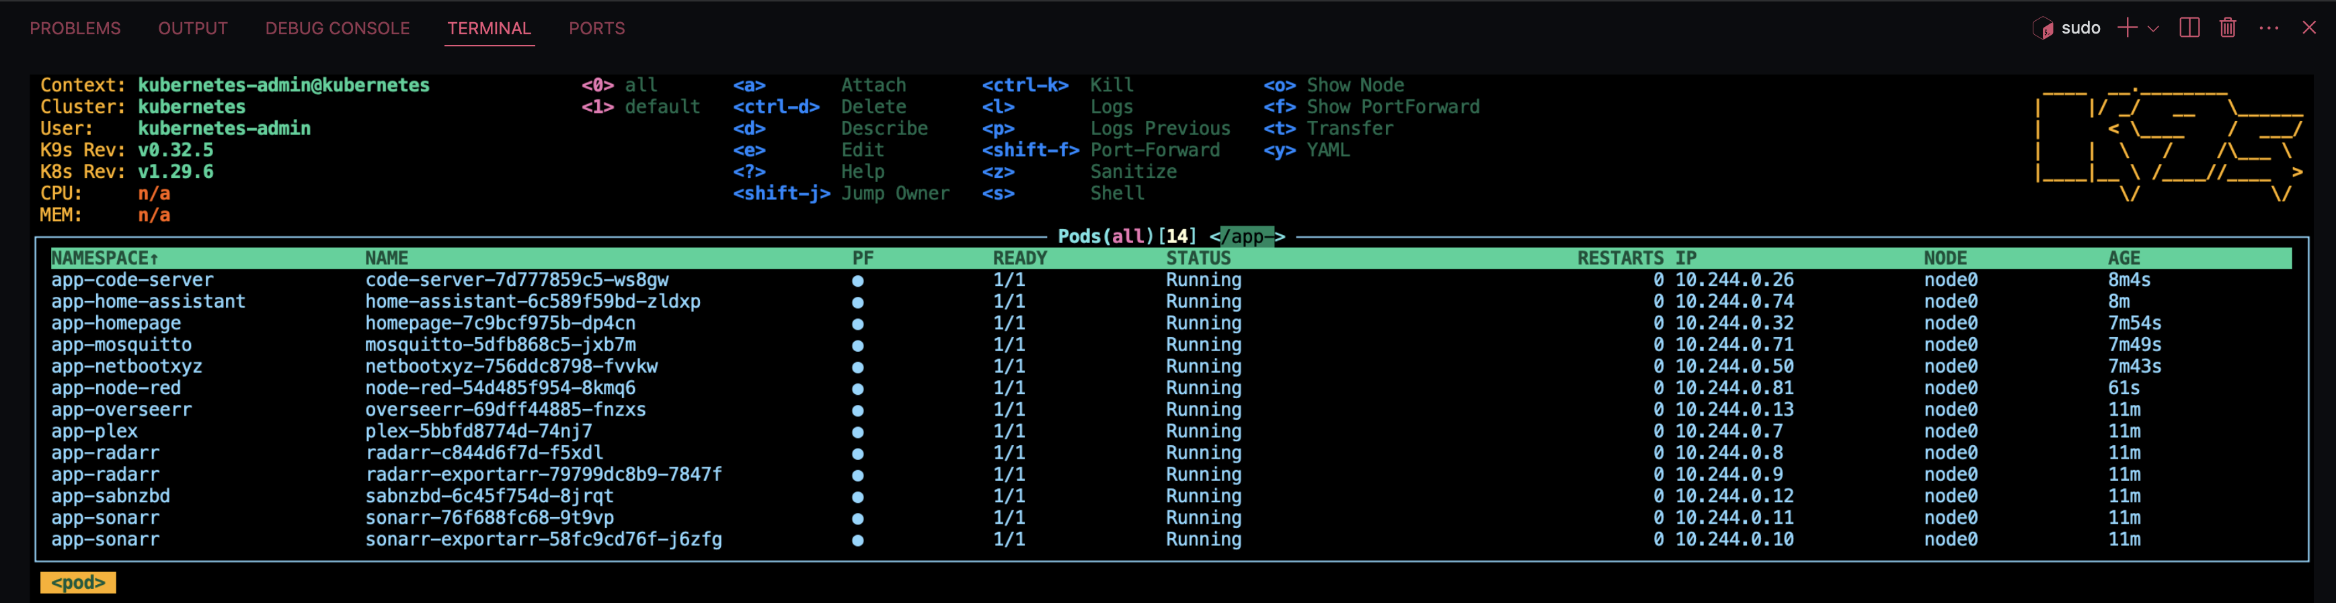Screen dimensions: 2336x603
Task: Close the terminal panel
Action: pos(2309,28)
